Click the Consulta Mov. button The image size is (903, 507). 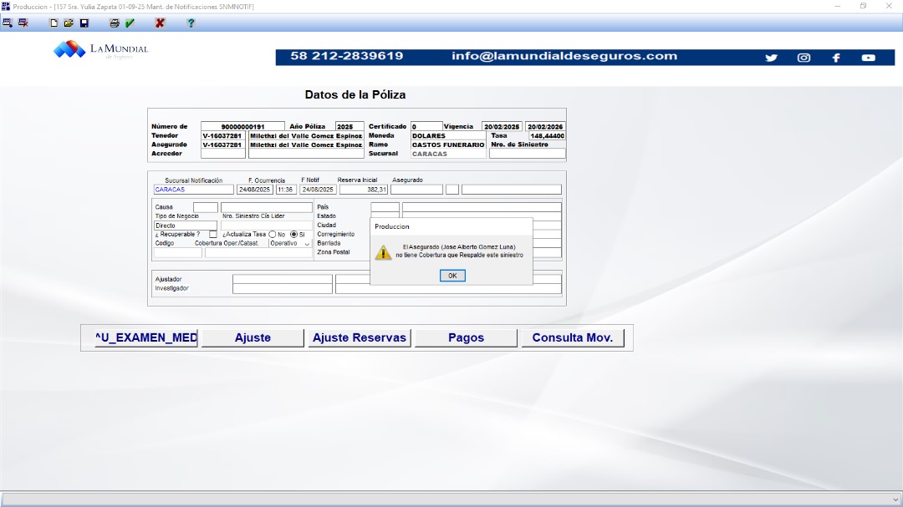tap(572, 338)
